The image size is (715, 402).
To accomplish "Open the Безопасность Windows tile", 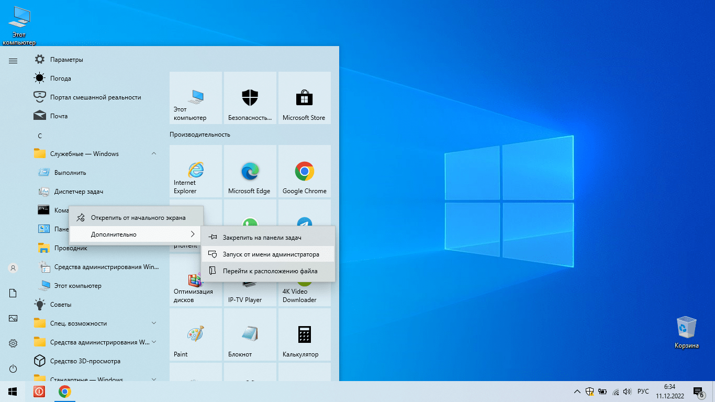I will [250, 98].
